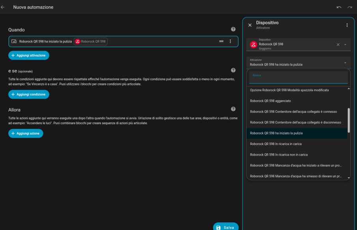Click the drag handle on trigger row
357x230 pixels.
221,41
